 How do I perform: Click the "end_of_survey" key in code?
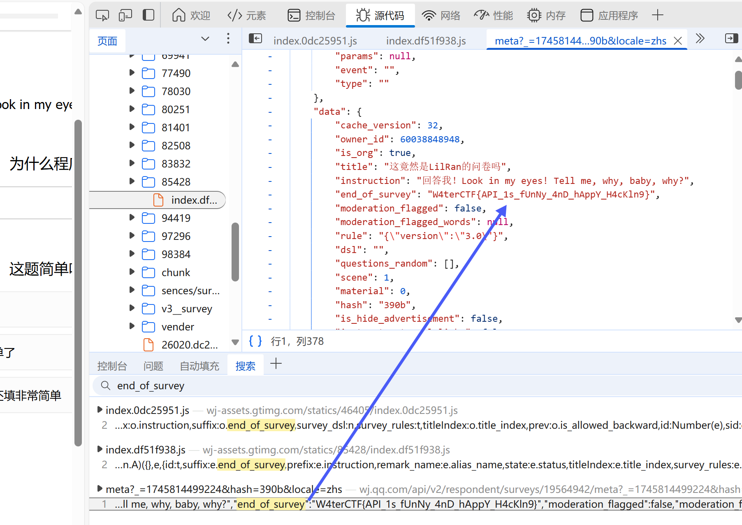tap(376, 194)
